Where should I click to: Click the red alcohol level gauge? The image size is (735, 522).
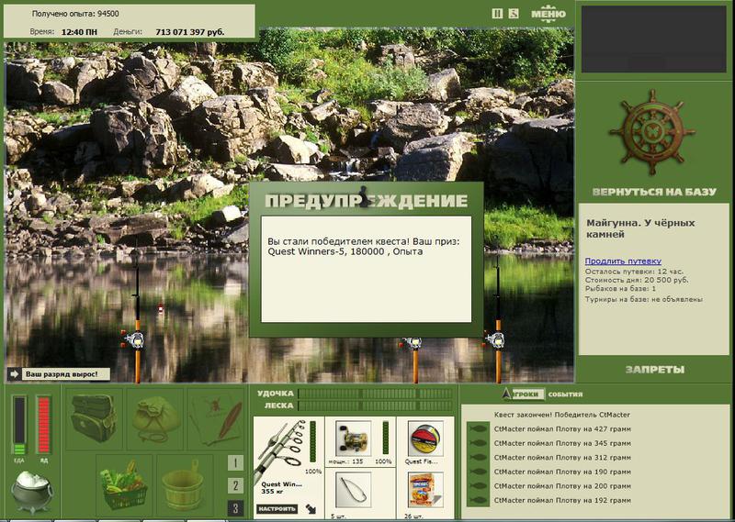(x=43, y=426)
